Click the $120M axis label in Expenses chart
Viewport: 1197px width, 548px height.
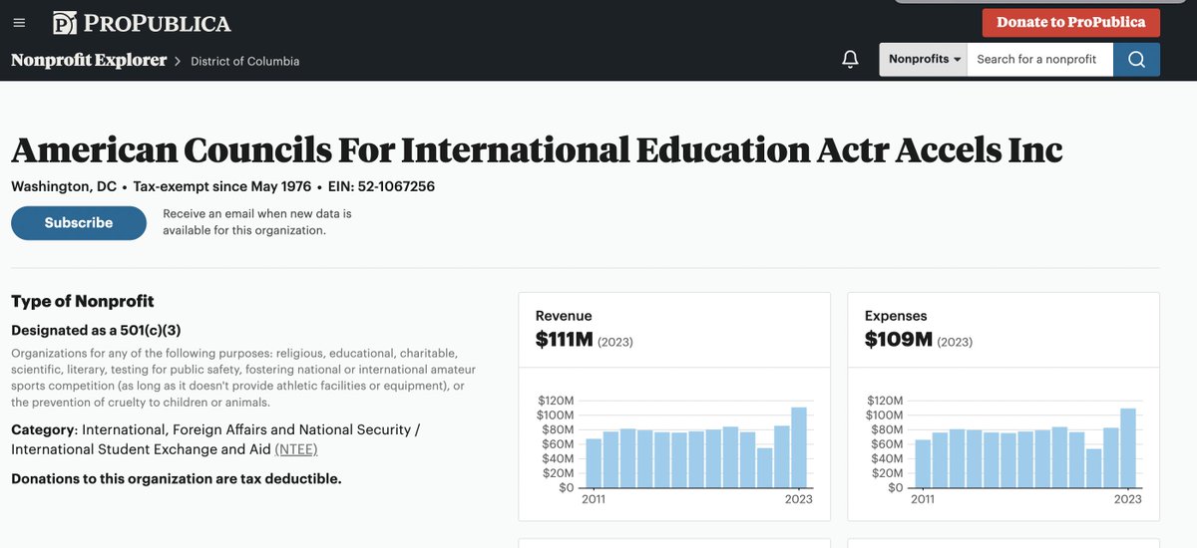point(885,400)
